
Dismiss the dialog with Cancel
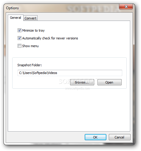coord(120,137)
